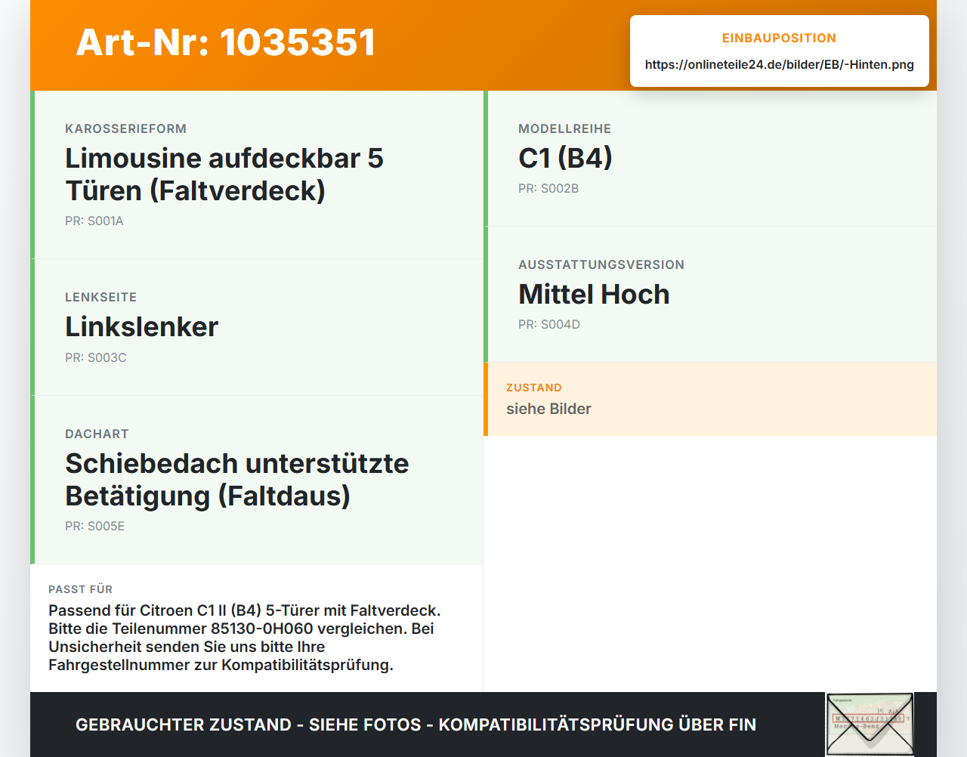The image size is (967, 757).
Task: Open the Hinten.png Einbauposition link
Action: (779, 65)
